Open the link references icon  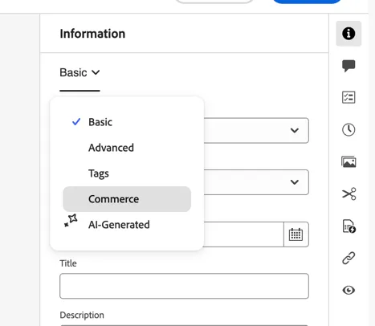coord(349,258)
